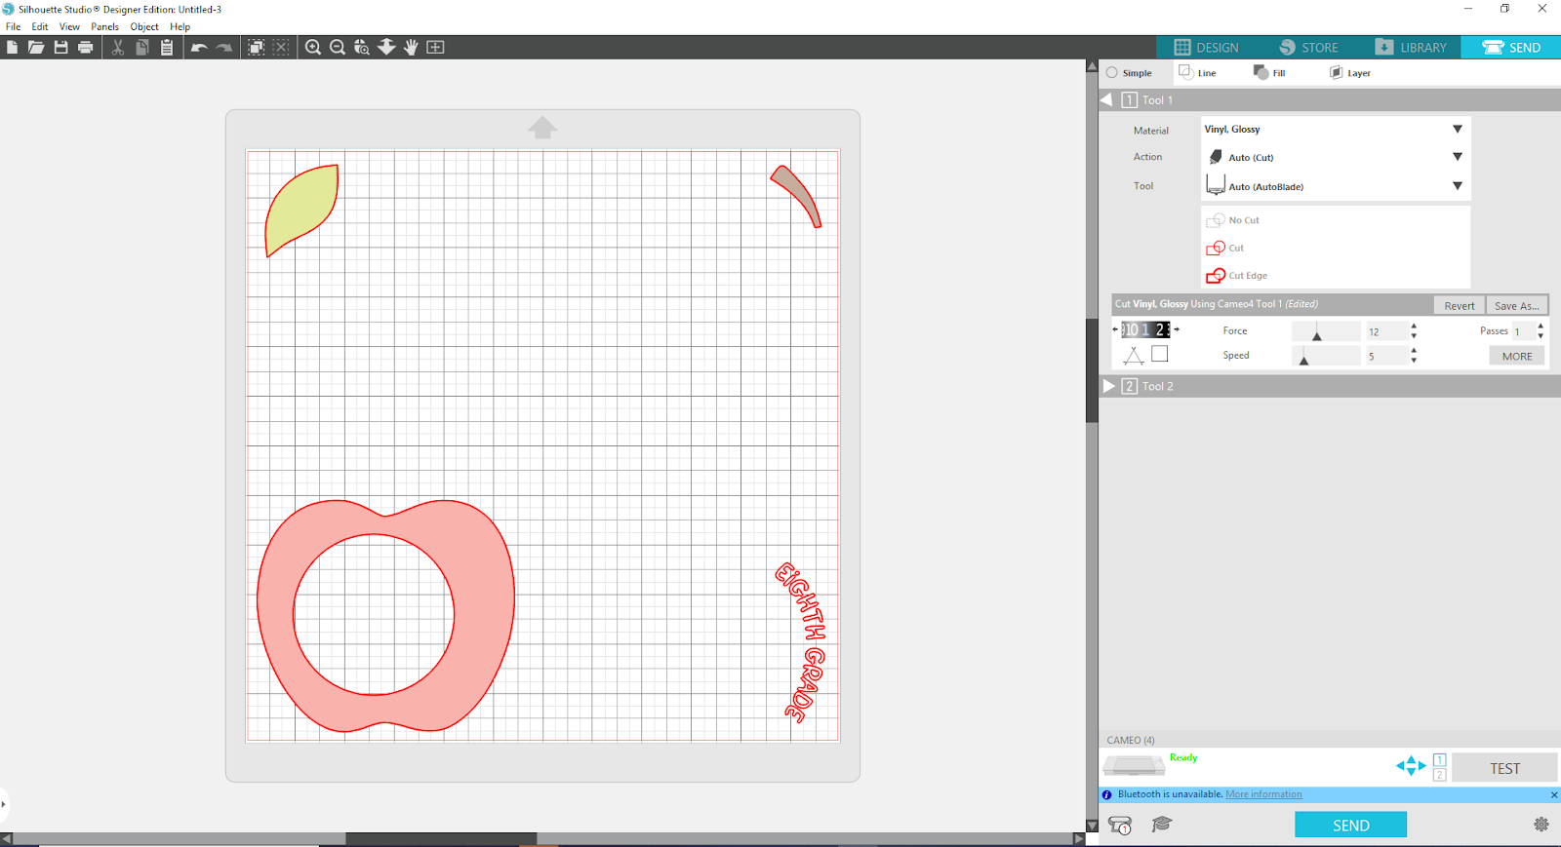Activate the drag zoom arrows tool

tap(386, 47)
